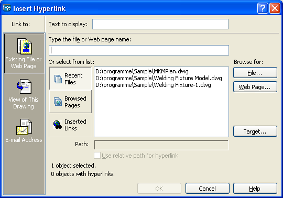Click the 'Path:' label

82,144
